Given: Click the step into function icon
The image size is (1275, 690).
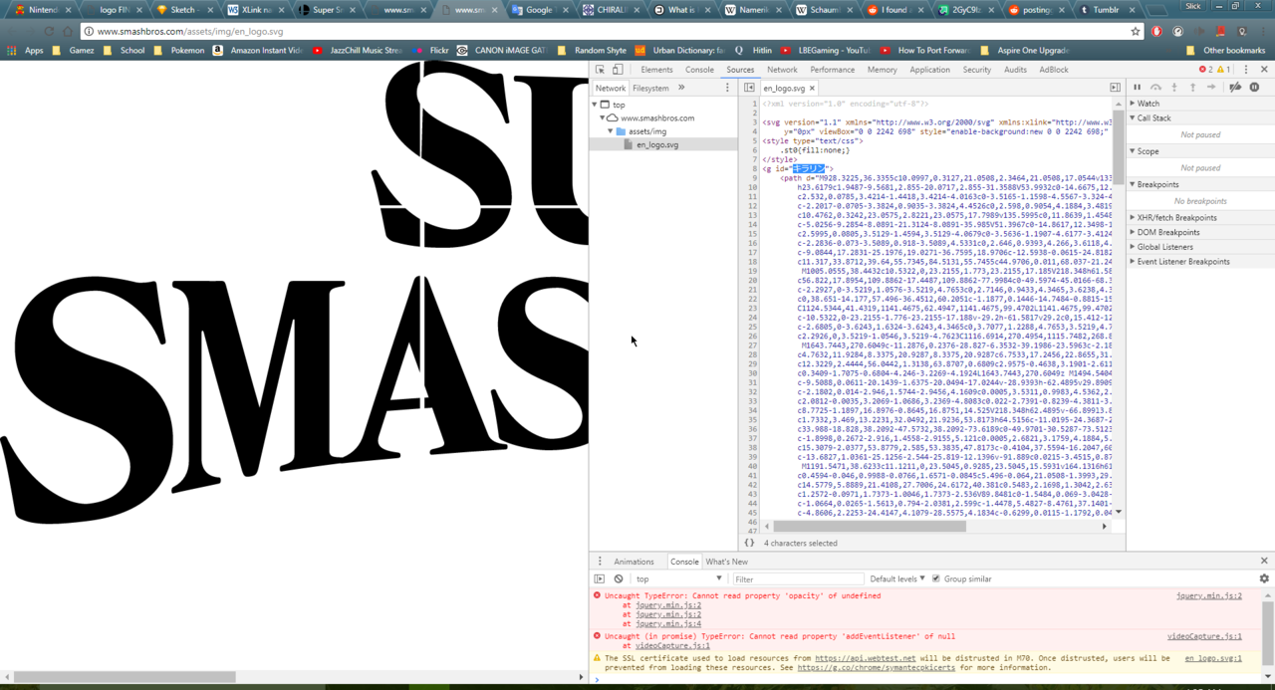Looking at the screenshot, I should 1174,88.
